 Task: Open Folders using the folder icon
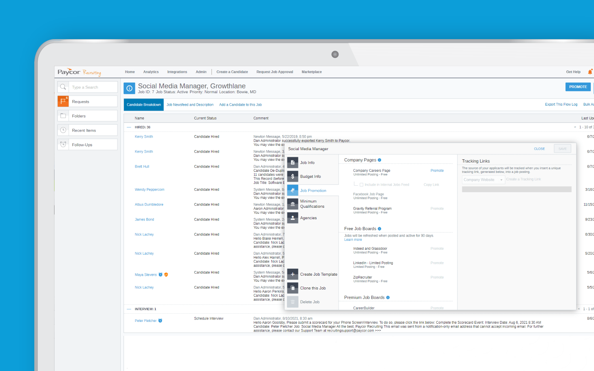coord(63,116)
